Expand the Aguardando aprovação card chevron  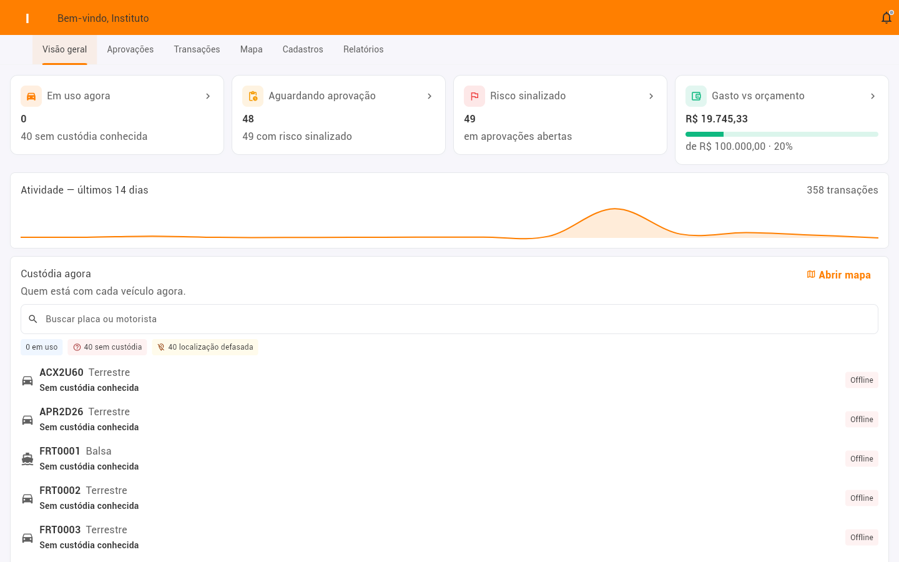(430, 96)
